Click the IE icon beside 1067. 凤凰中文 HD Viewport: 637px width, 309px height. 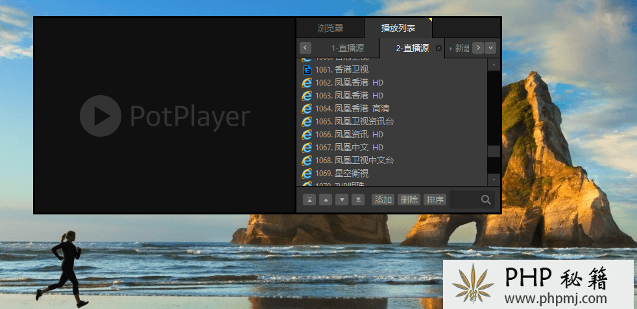(x=307, y=147)
